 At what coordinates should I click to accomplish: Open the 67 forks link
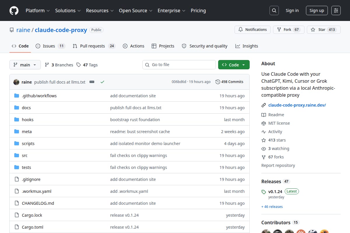click(272, 157)
